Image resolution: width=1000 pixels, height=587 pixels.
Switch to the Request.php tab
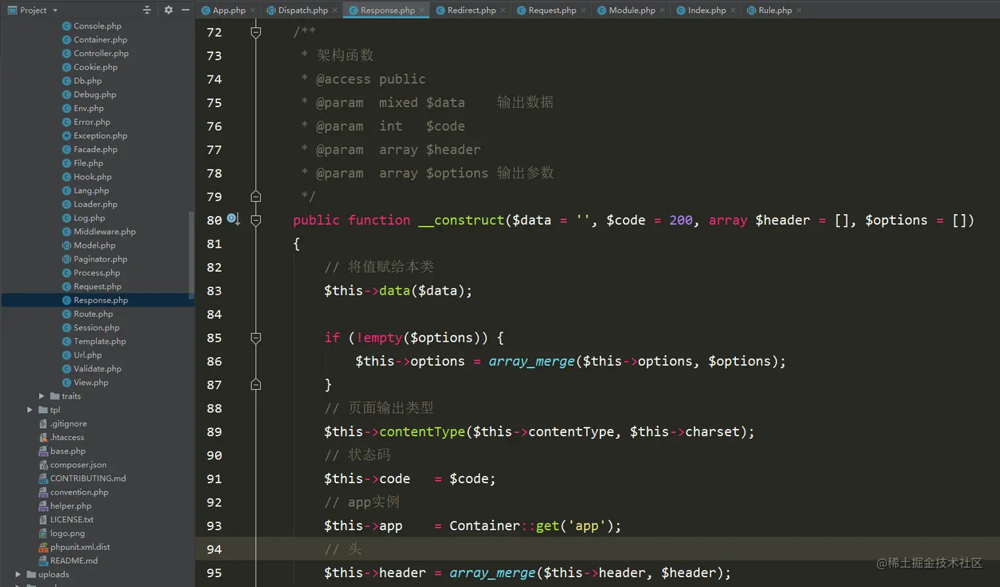[552, 11]
